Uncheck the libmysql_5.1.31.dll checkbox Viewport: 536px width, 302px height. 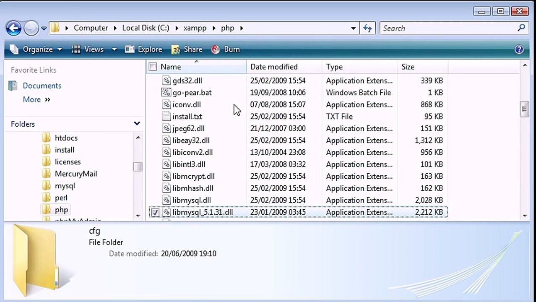tap(155, 212)
